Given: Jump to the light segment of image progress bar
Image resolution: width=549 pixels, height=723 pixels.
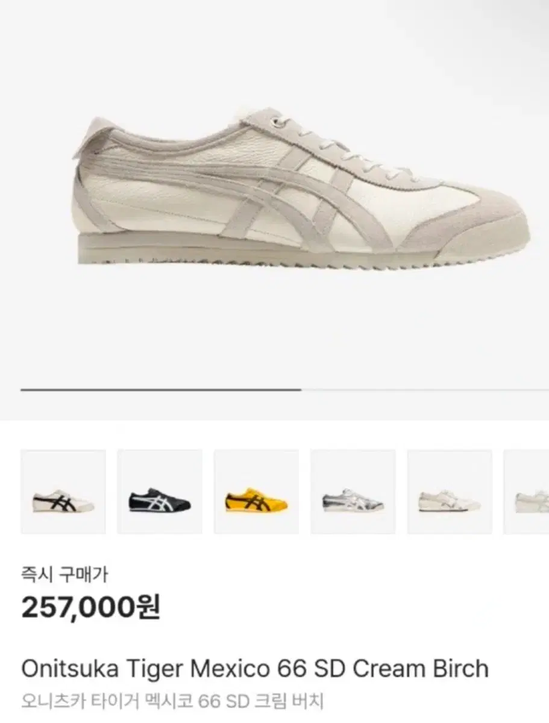Looking at the screenshot, I should point(425,390).
